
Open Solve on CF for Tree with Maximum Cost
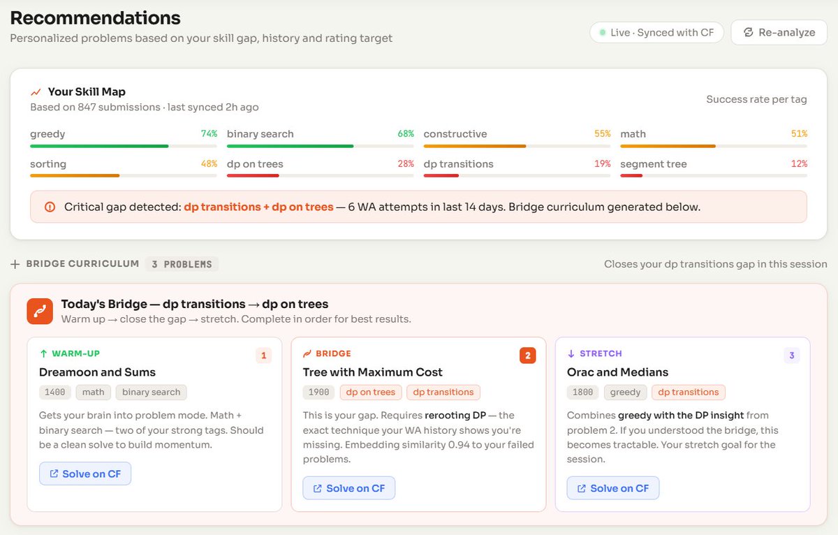[349, 488]
